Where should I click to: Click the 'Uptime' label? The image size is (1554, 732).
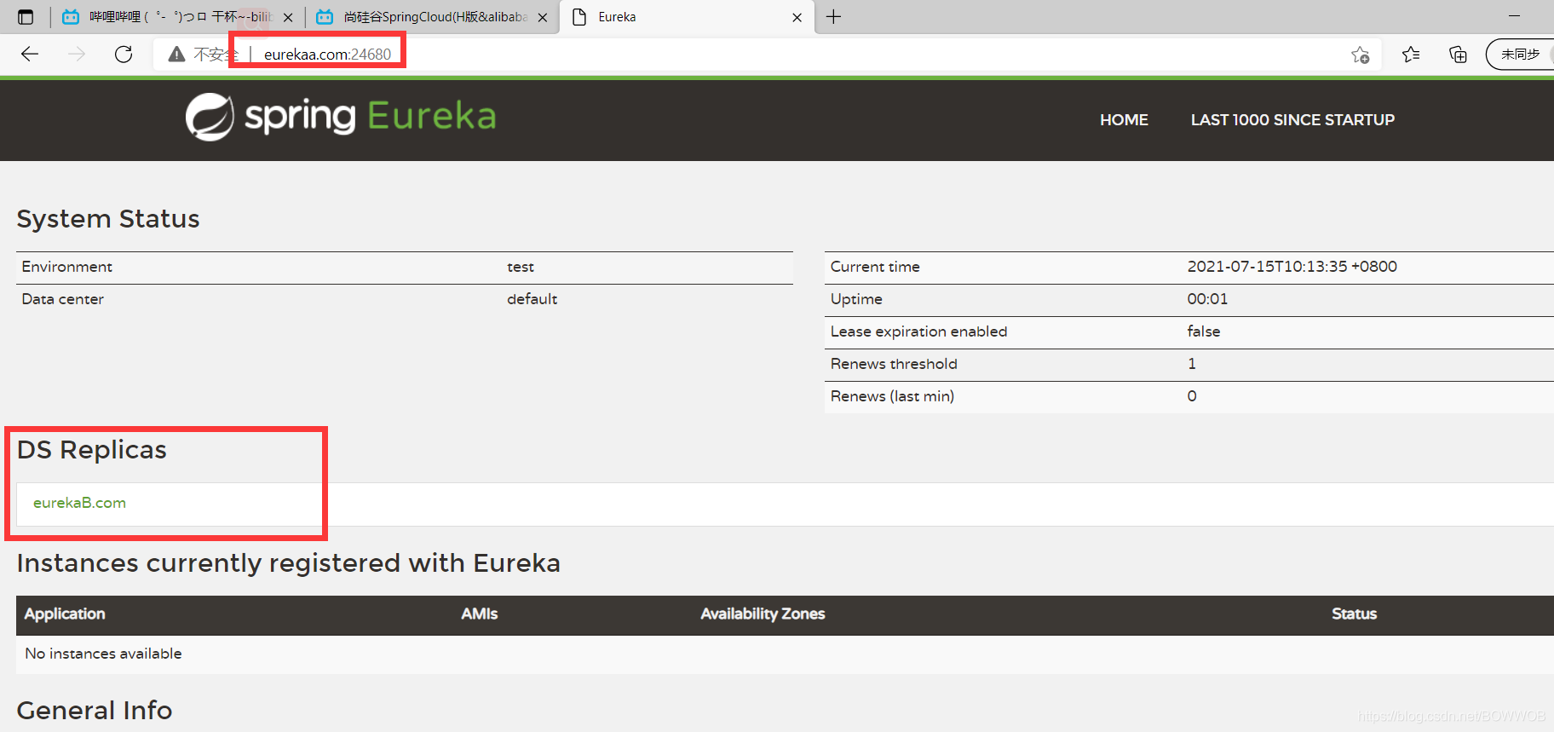856,299
